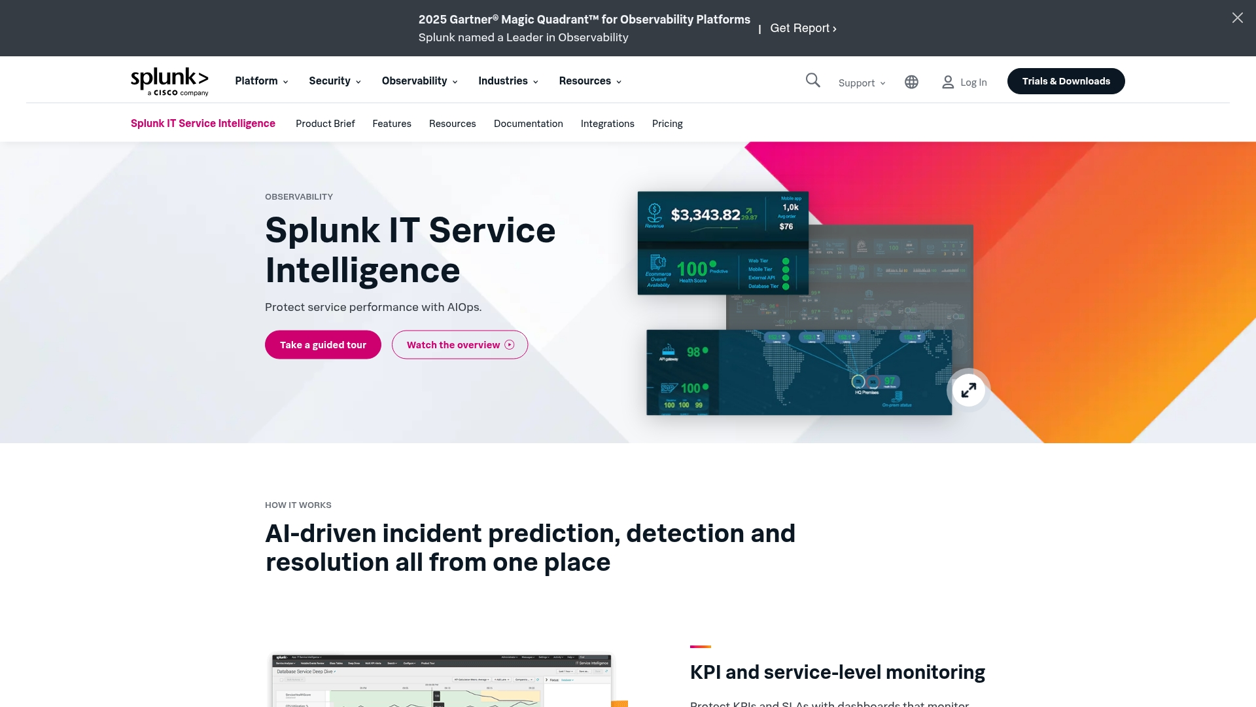Click the Splunk logo
The width and height of the screenshot is (1256, 707).
pyautogui.click(x=169, y=81)
